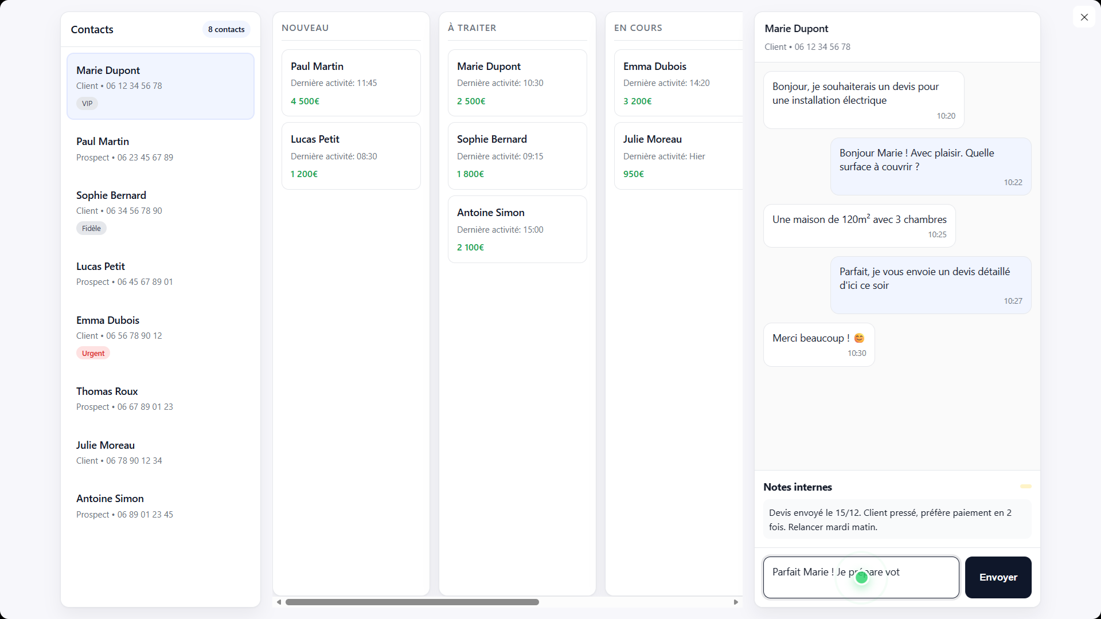Click the left arrow of horizontal scrollbar
Screen dimensions: 1101x619
(x=279, y=602)
